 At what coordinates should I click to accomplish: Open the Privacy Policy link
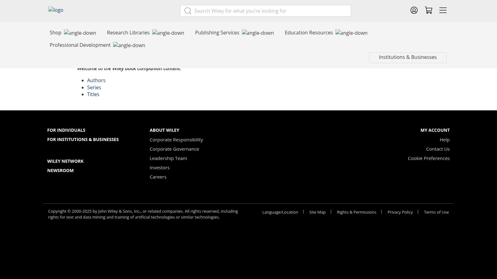400,212
